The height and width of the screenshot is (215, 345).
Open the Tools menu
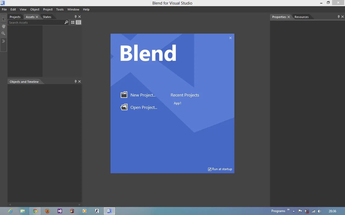[x=60, y=9]
